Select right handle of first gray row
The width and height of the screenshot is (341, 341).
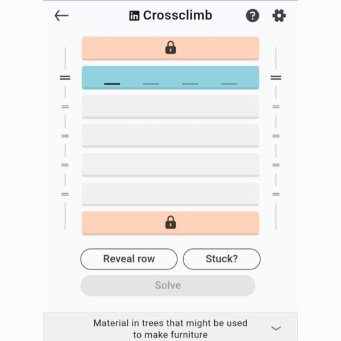(276, 107)
